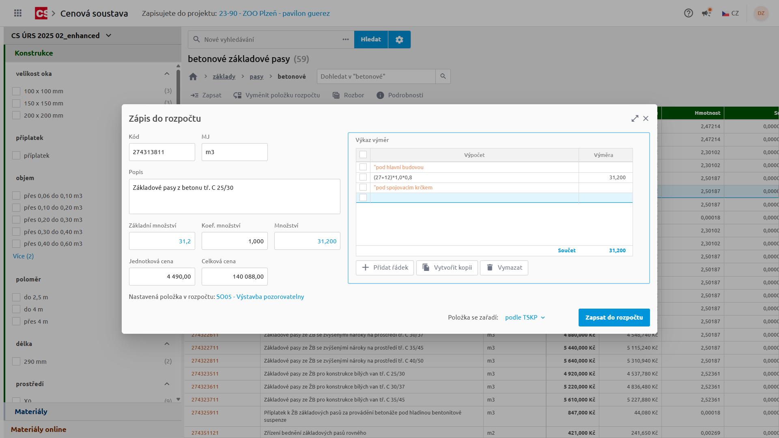779x438 pixels.
Task: Open the announcements megaphone icon
Action: [x=707, y=13]
